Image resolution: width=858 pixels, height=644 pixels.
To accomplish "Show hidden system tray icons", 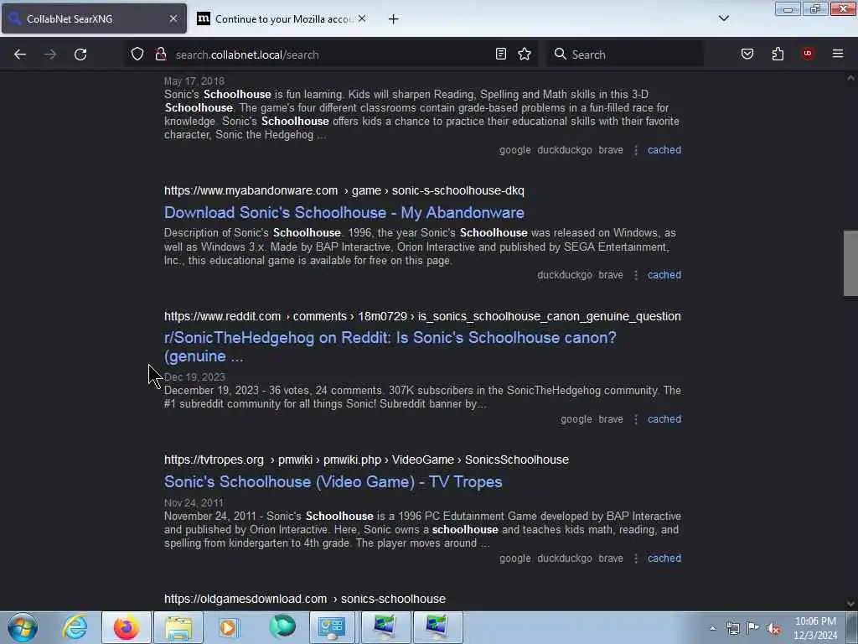I will (x=712, y=628).
